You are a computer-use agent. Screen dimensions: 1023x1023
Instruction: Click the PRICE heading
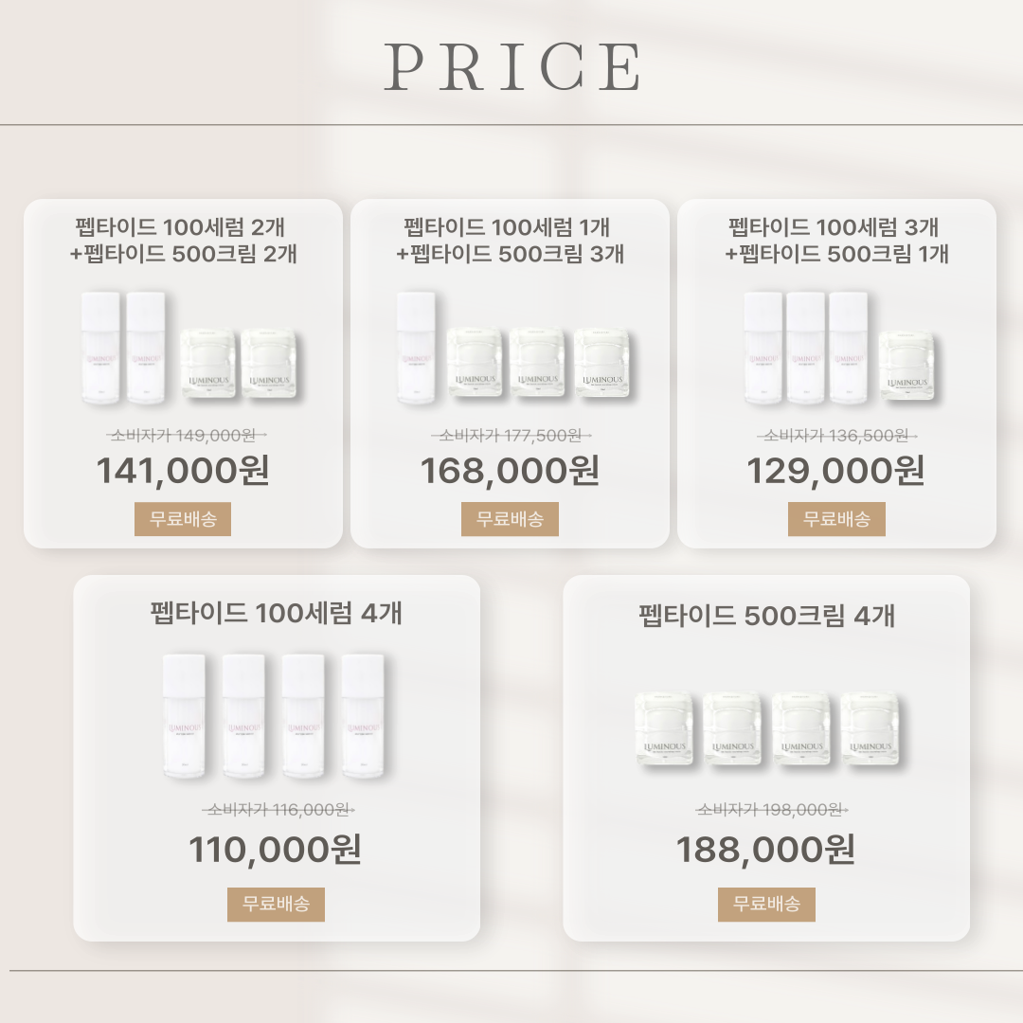[x=512, y=66]
